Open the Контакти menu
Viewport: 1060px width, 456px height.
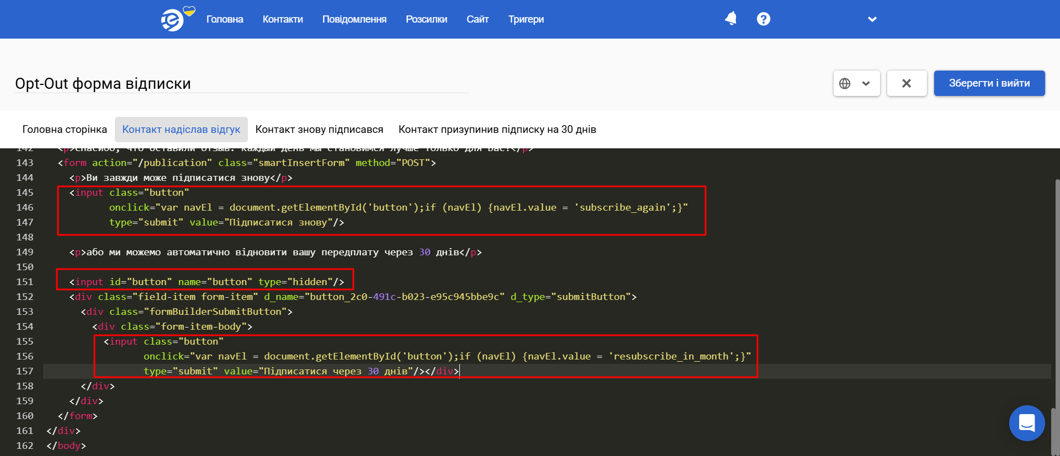283,19
